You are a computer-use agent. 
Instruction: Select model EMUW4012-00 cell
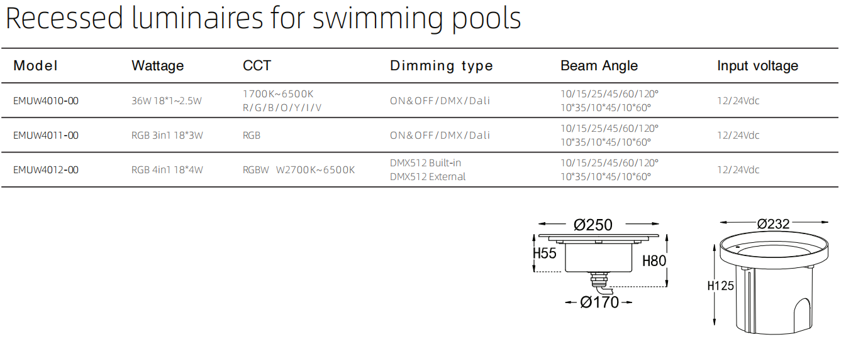46,169
